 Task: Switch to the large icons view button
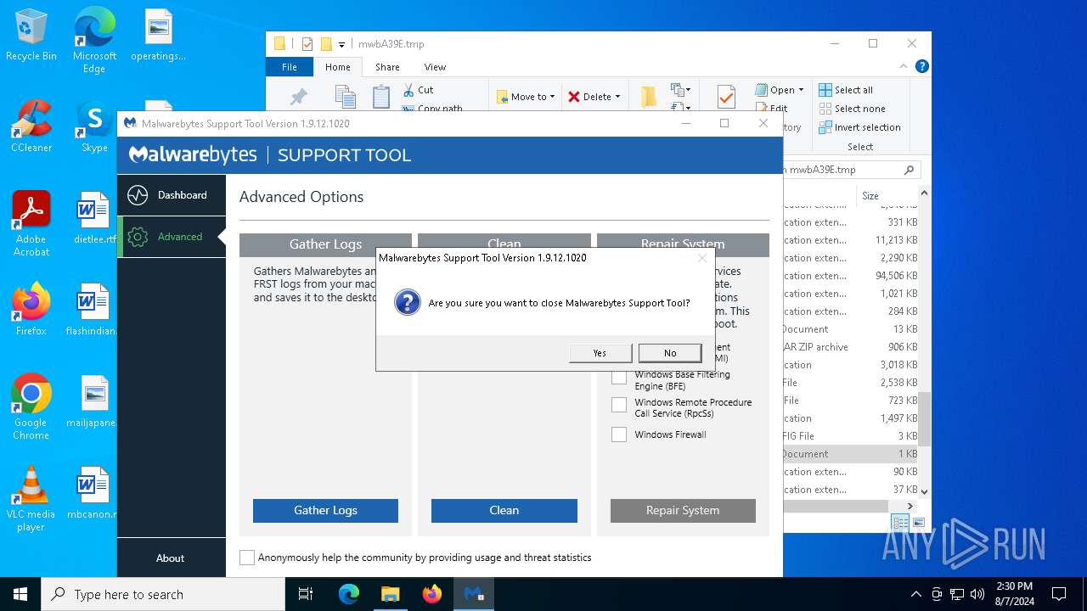click(919, 523)
